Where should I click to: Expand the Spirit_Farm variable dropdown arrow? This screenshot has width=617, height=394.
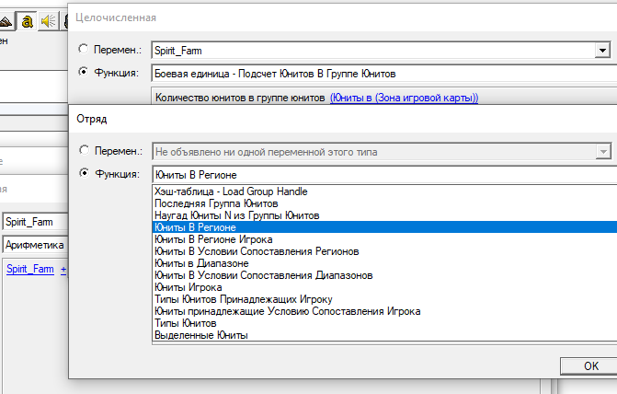(601, 50)
